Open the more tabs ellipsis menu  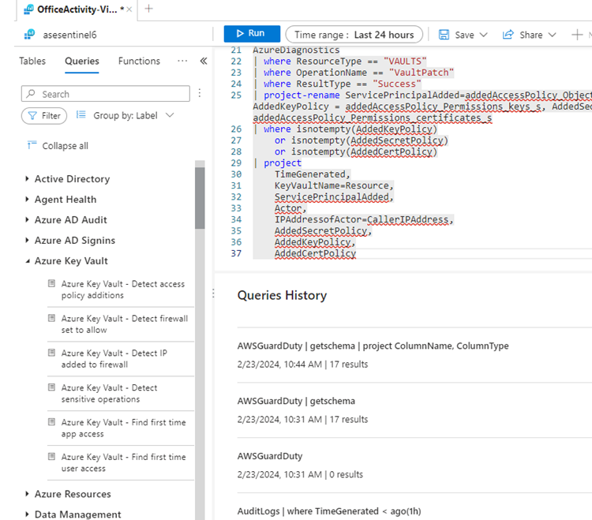click(x=182, y=61)
